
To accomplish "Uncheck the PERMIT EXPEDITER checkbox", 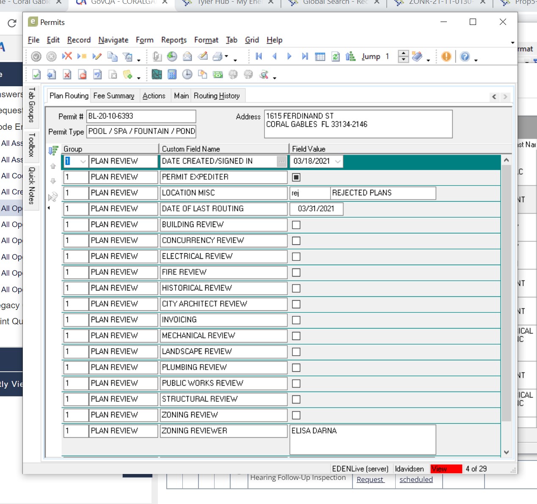I will [x=296, y=177].
